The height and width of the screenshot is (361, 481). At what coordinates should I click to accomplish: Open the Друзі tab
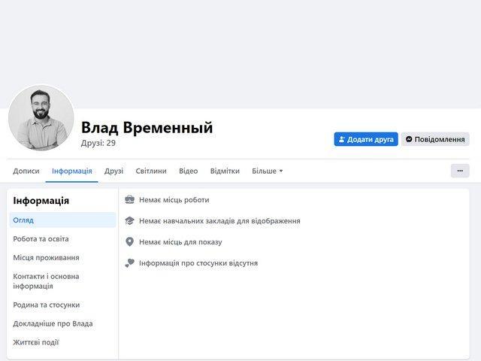(114, 171)
